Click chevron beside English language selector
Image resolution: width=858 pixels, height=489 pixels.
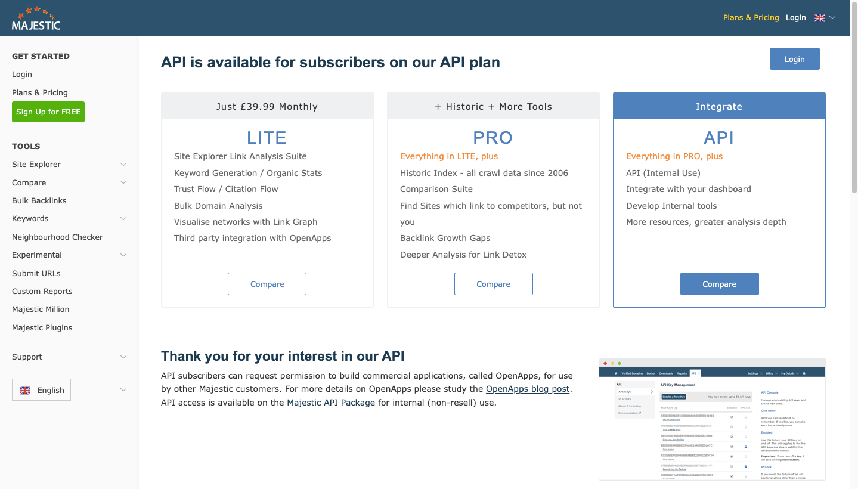[x=123, y=390]
